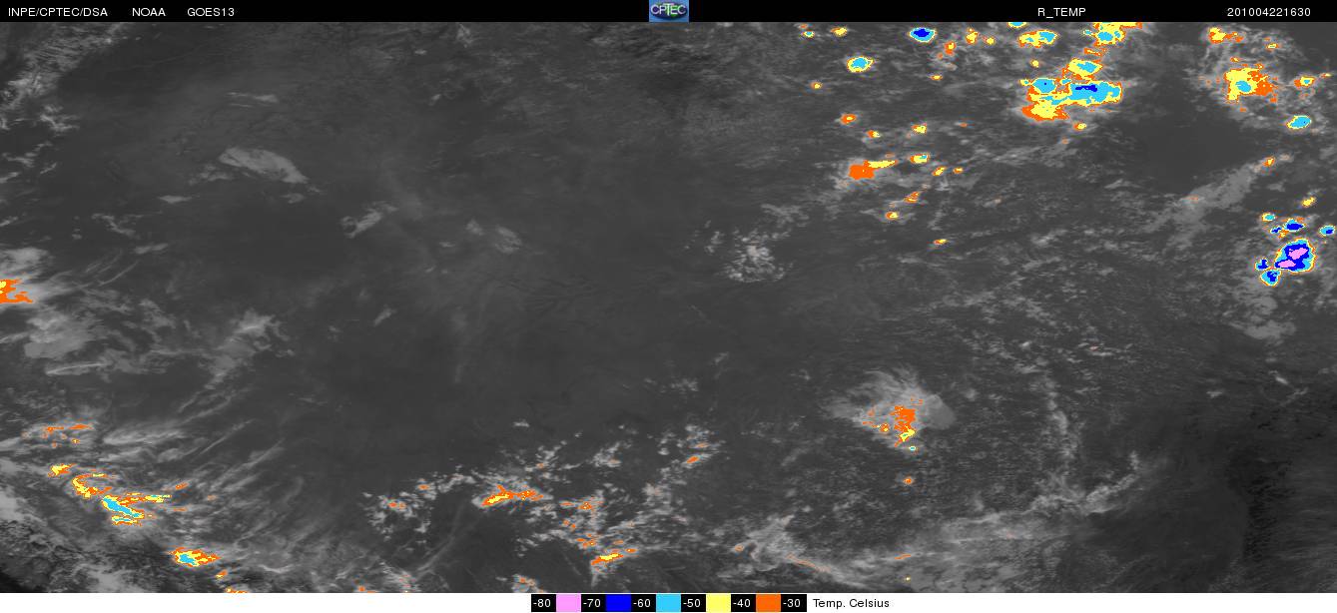Image resolution: width=1337 pixels, height=613 pixels.
Task: Click the 201004221630 timestamp
Action: (x=1269, y=12)
